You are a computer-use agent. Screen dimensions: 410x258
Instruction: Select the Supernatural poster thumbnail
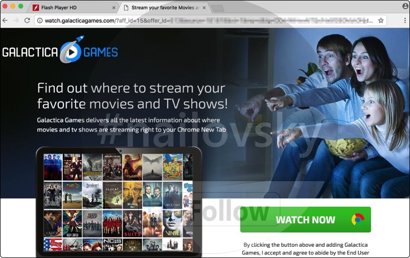point(53,166)
